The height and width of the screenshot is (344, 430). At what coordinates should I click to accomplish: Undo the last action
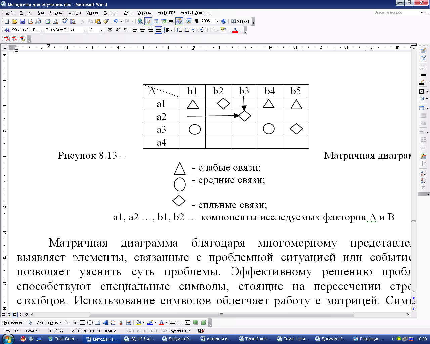click(x=116, y=21)
